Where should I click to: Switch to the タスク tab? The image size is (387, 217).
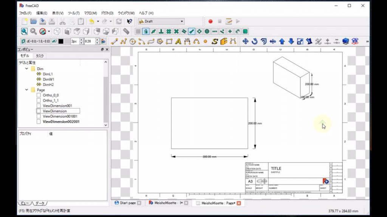[39, 56]
